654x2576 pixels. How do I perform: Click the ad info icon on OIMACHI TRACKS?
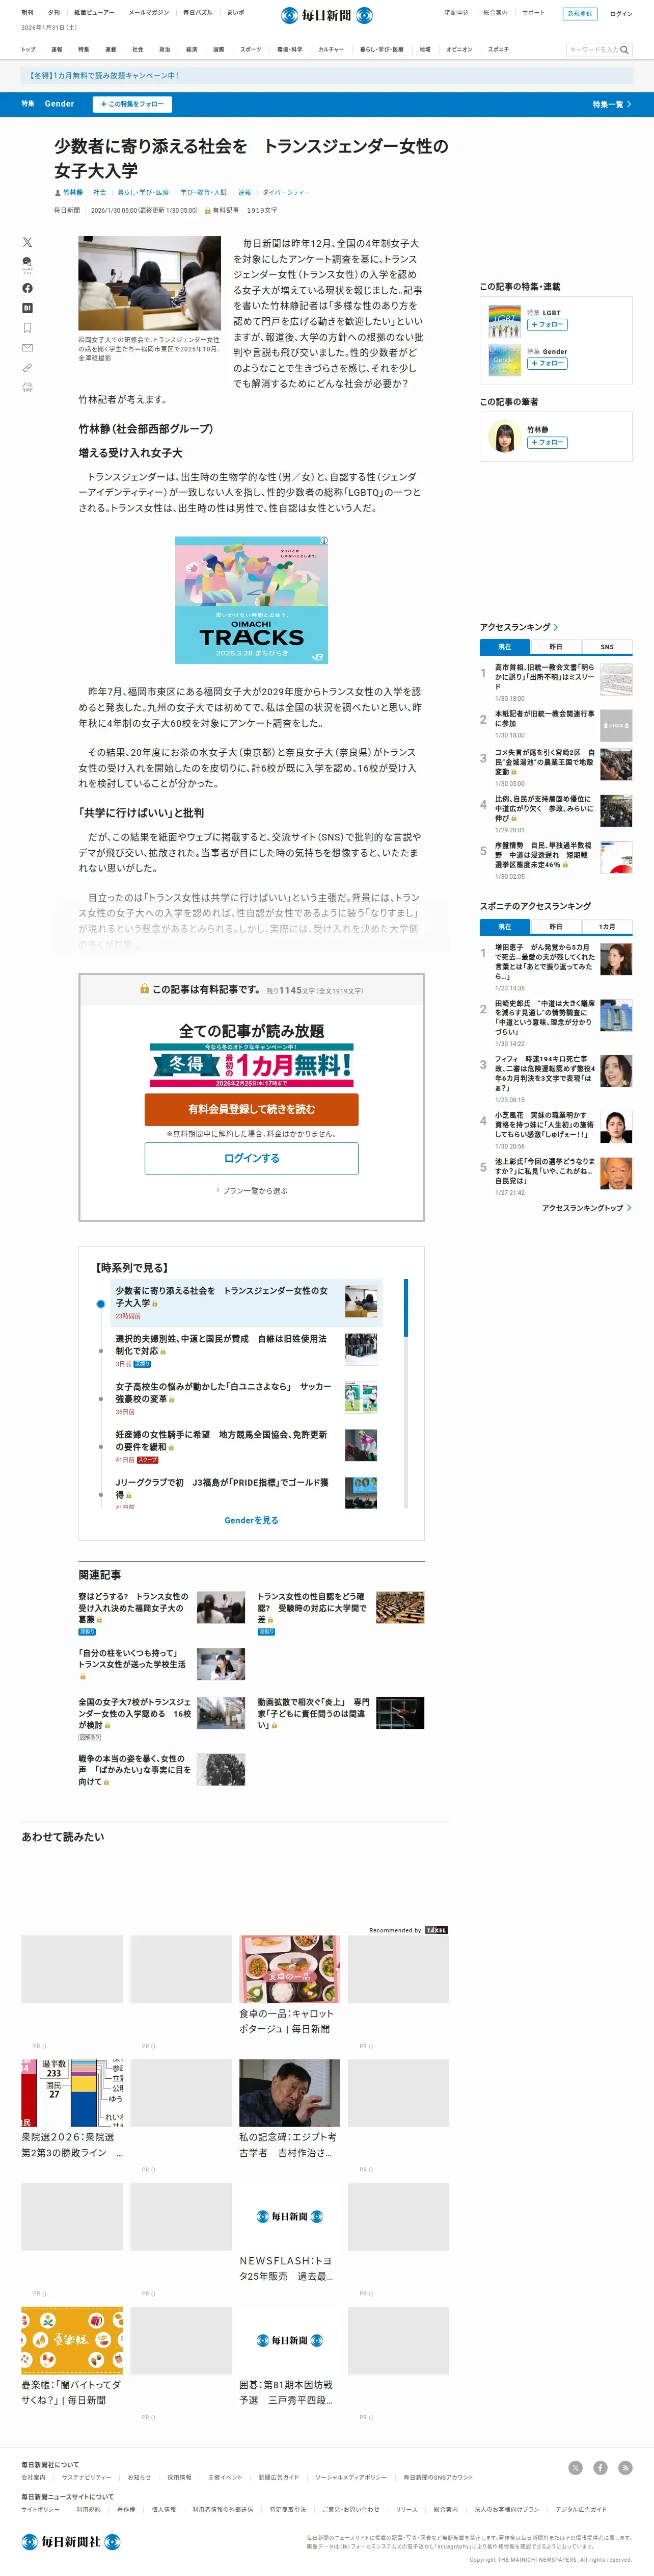pyautogui.click(x=323, y=541)
